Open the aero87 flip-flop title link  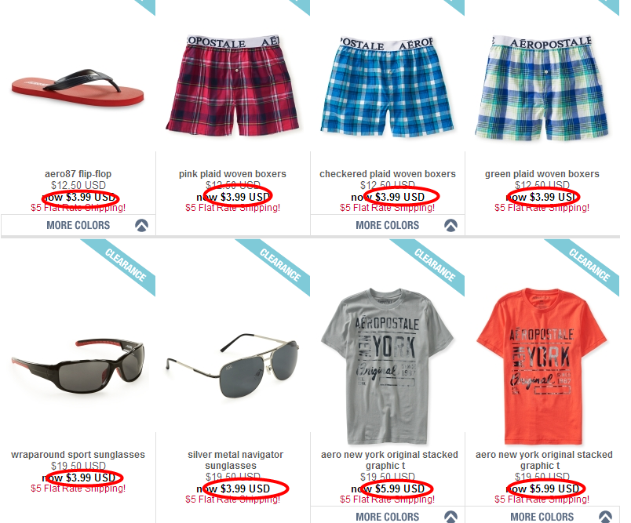click(x=78, y=174)
